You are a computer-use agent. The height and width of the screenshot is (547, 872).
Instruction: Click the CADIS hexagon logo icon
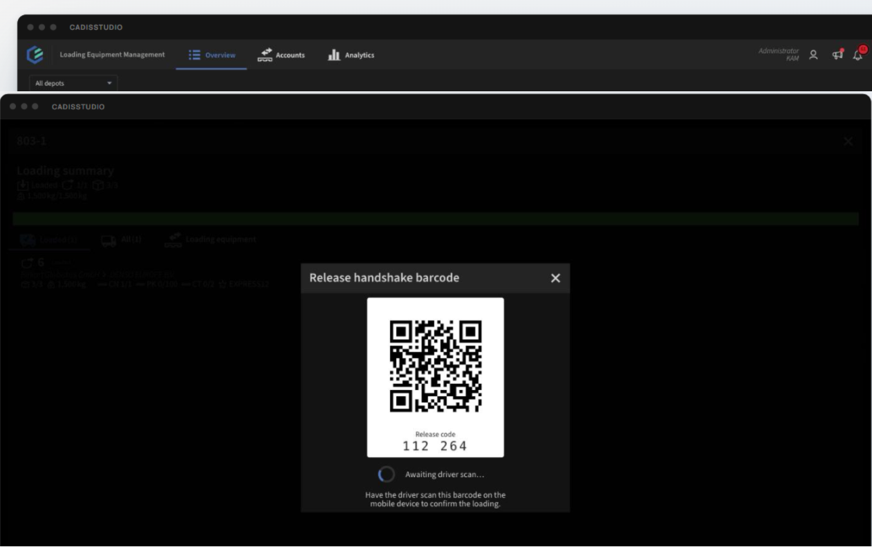tap(33, 55)
